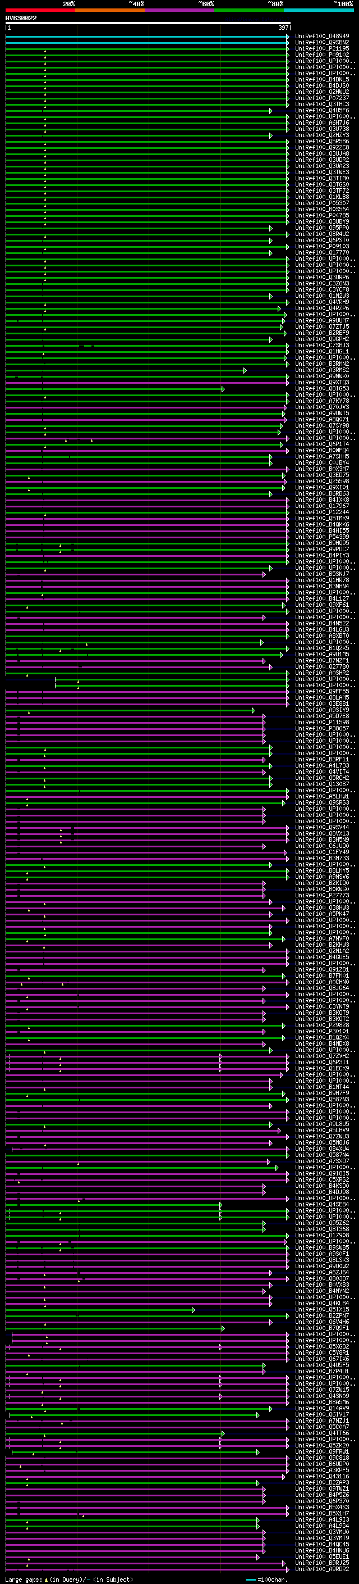This screenshot has width=359, height=1584.
Task: Click the Large gaps legend text
Action: click(x=69, y=1579)
